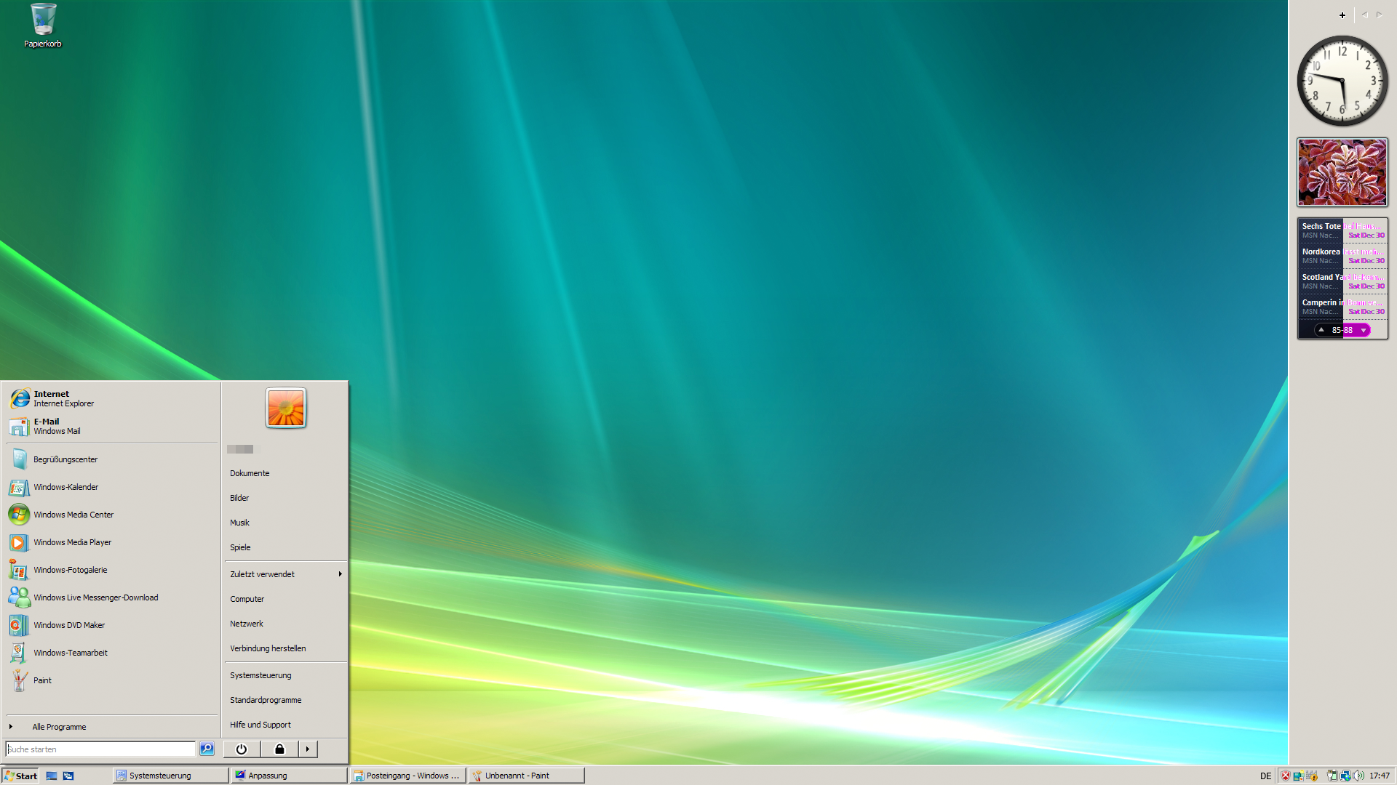Open Computer from the Start menu
The height and width of the screenshot is (785, 1397).
tap(286, 599)
